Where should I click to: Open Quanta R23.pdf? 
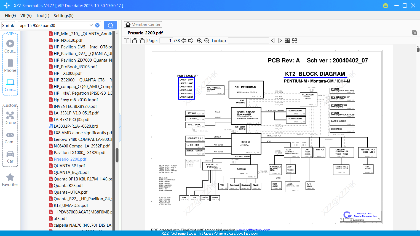coord(68,185)
